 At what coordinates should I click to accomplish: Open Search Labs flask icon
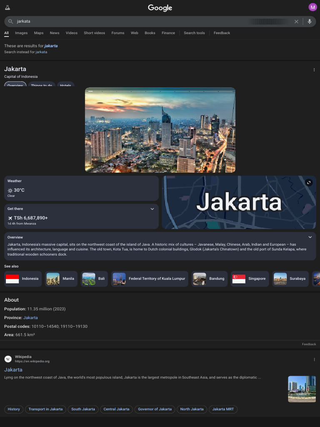click(7, 8)
